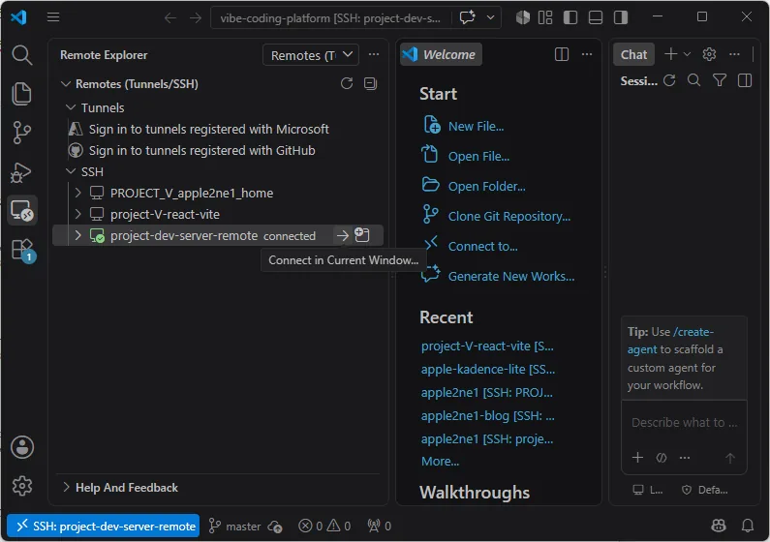The width and height of the screenshot is (770, 542).
Task: Search chat sessions
Action: point(693,80)
